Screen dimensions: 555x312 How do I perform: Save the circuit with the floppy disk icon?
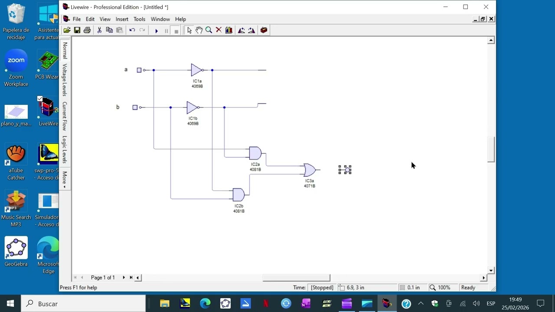coord(77,30)
